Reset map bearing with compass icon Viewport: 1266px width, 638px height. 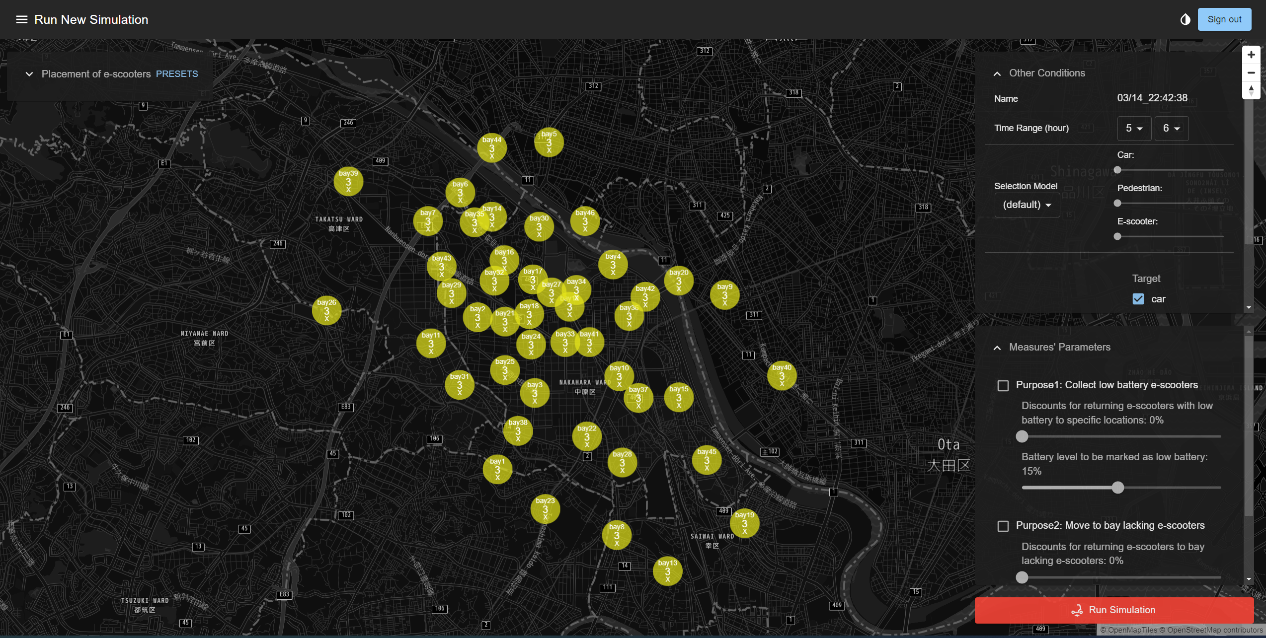pos(1251,90)
